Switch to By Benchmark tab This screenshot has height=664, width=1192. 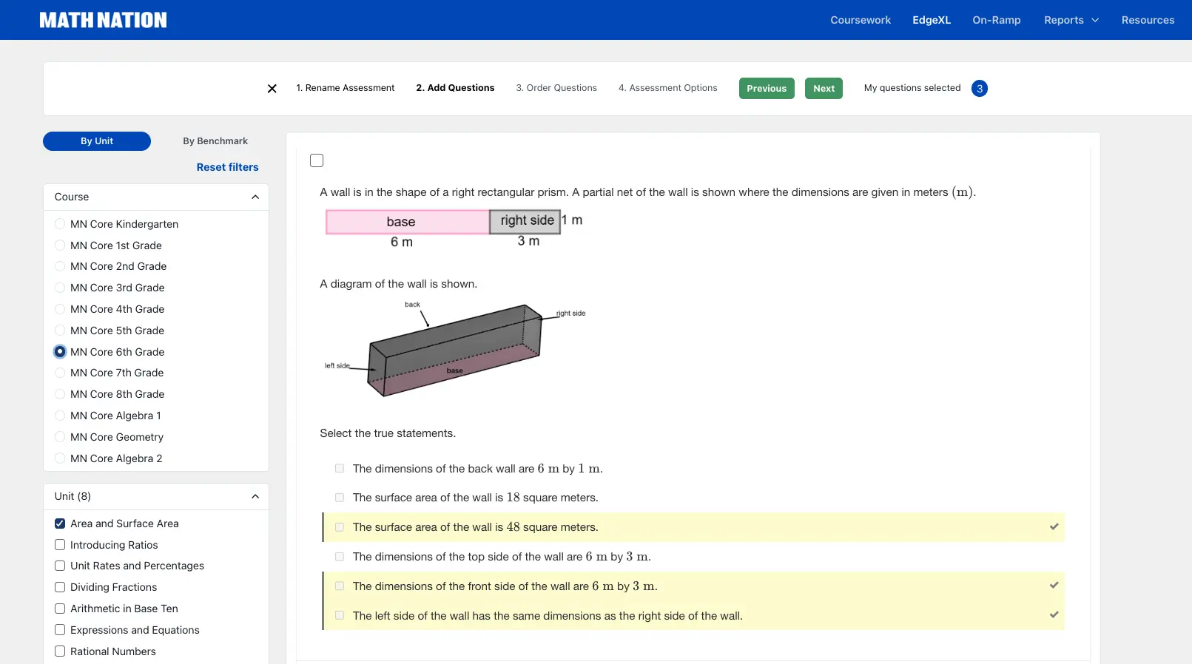[215, 141]
